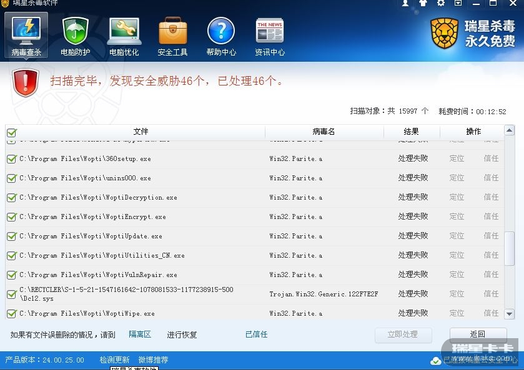The width and height of the screenshot is (524, 370).
Task: Open the settings gear in title bar
Action: coord(441,3)
